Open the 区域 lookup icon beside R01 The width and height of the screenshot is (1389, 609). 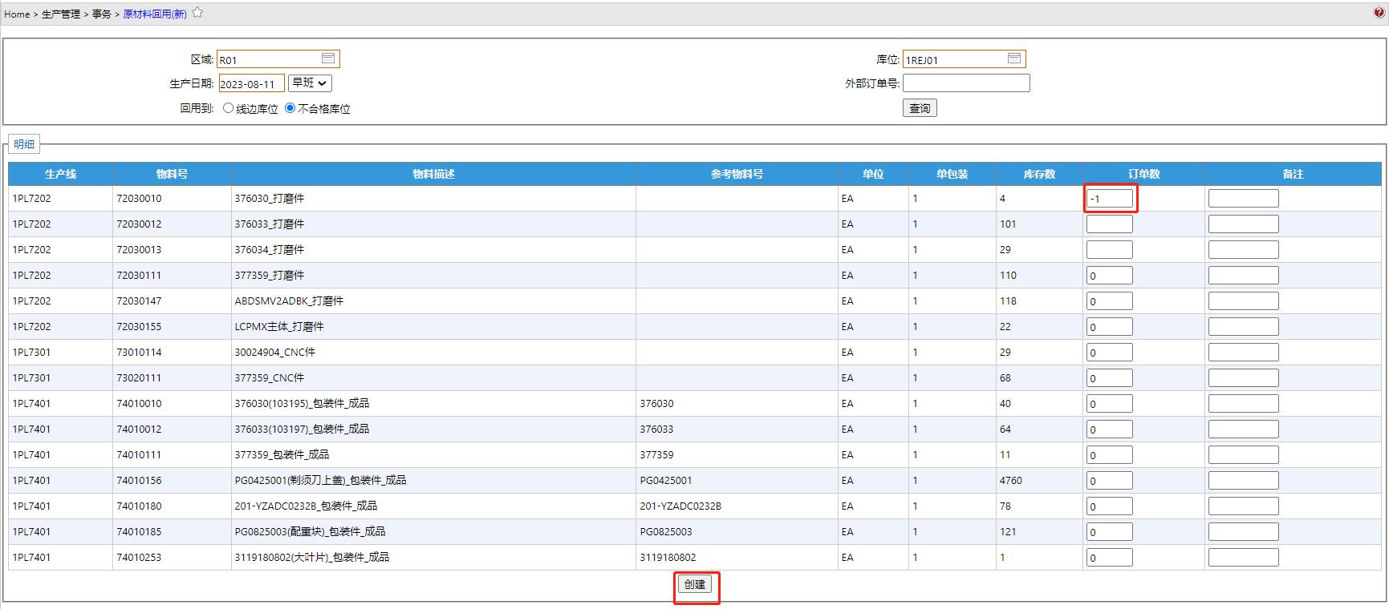[328, 58]
